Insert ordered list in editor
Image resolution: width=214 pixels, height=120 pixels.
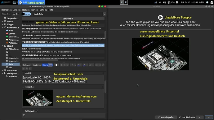pos(100,65)
